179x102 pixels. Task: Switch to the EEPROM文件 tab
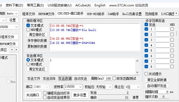tap(46, 14)
